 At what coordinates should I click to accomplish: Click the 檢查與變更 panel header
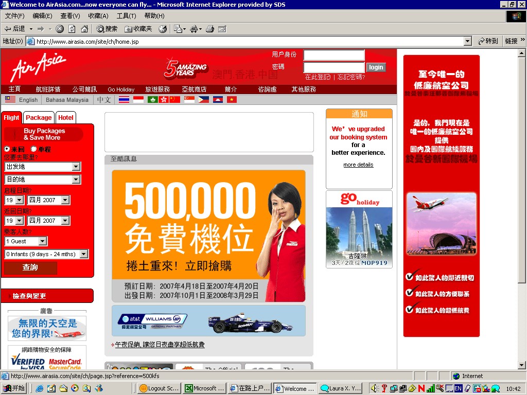(47, 296)
